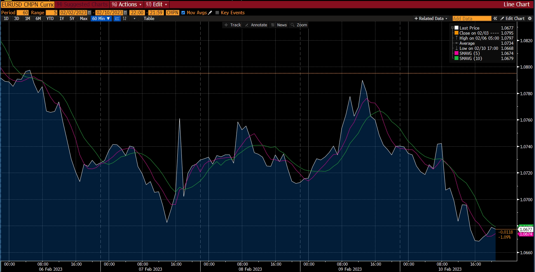Image resolution: width=535 pixels, height=272 pixels.
Task: Expand the Related Data dropdown
Action: click(x=431, y=18)
